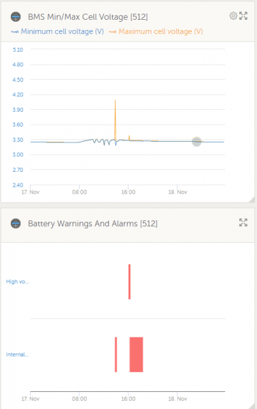Select the Internal... row label
Screen dimensions: 257x409
pos(17,354)
